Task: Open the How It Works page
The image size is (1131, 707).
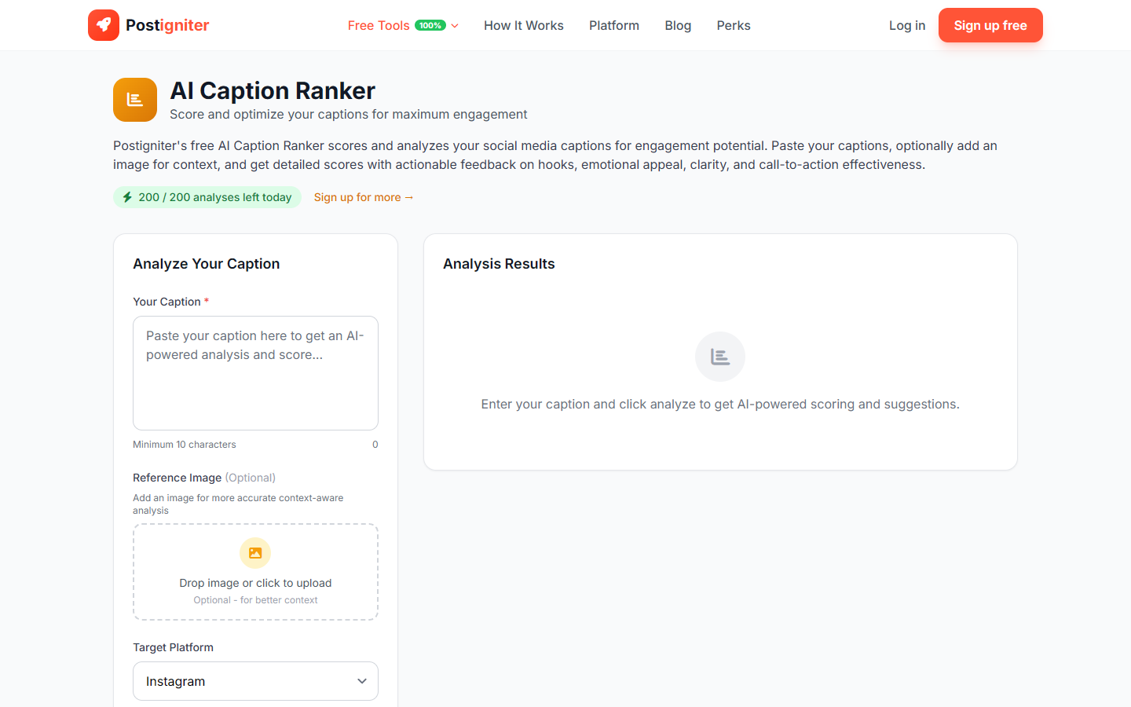Action: (523, 25)
